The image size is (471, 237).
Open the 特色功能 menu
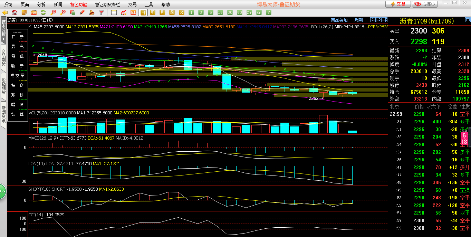(78, 4)
